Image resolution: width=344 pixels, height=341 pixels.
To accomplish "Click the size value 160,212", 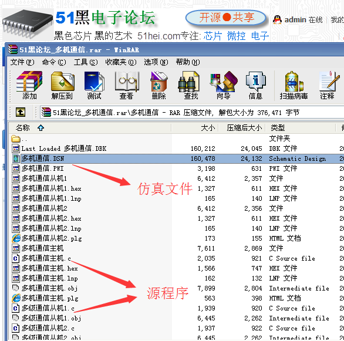I will click(203, 148).
